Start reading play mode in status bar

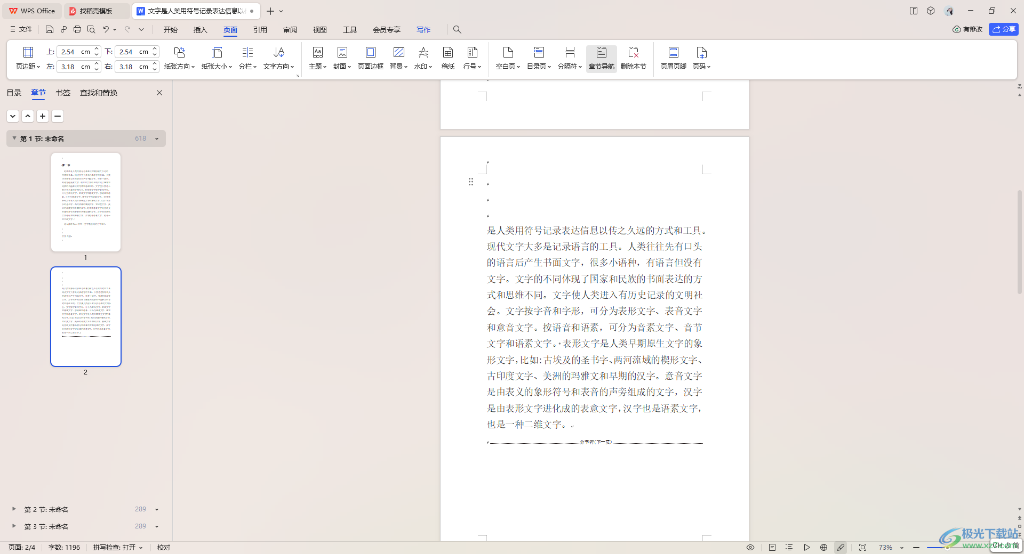point(807,547)
